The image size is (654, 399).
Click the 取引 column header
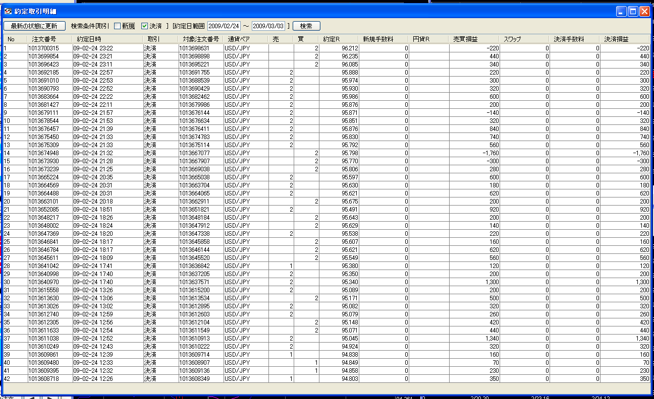160,39
